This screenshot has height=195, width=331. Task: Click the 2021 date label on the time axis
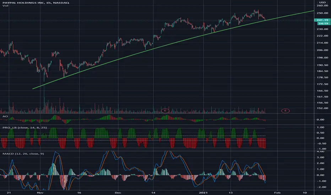(204, 193)
